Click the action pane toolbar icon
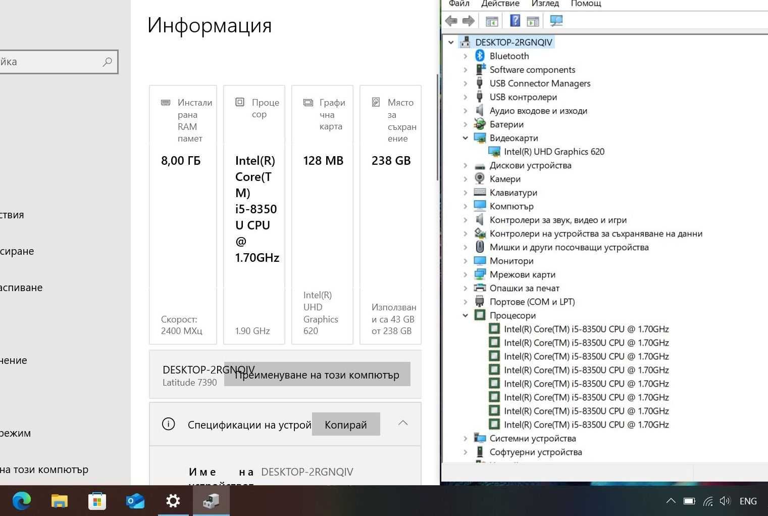The width and height of the screenshot is (768, 516). pyautogui.click(x=533, y=21)
